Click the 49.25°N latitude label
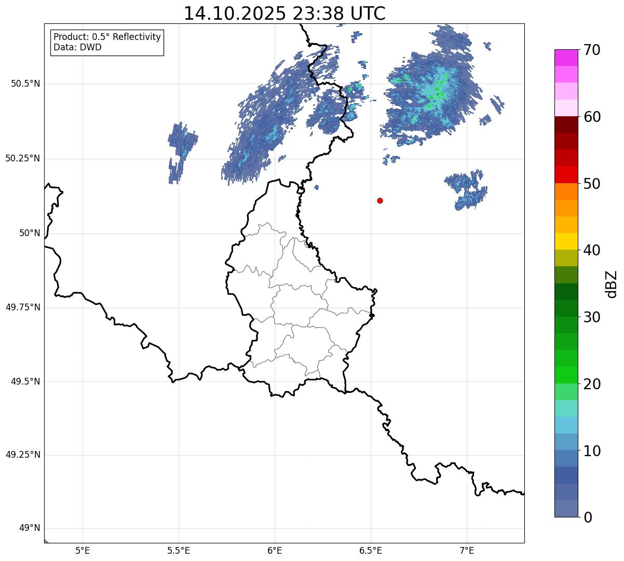The height and width of the screenshot is (561, 624). 23,455
